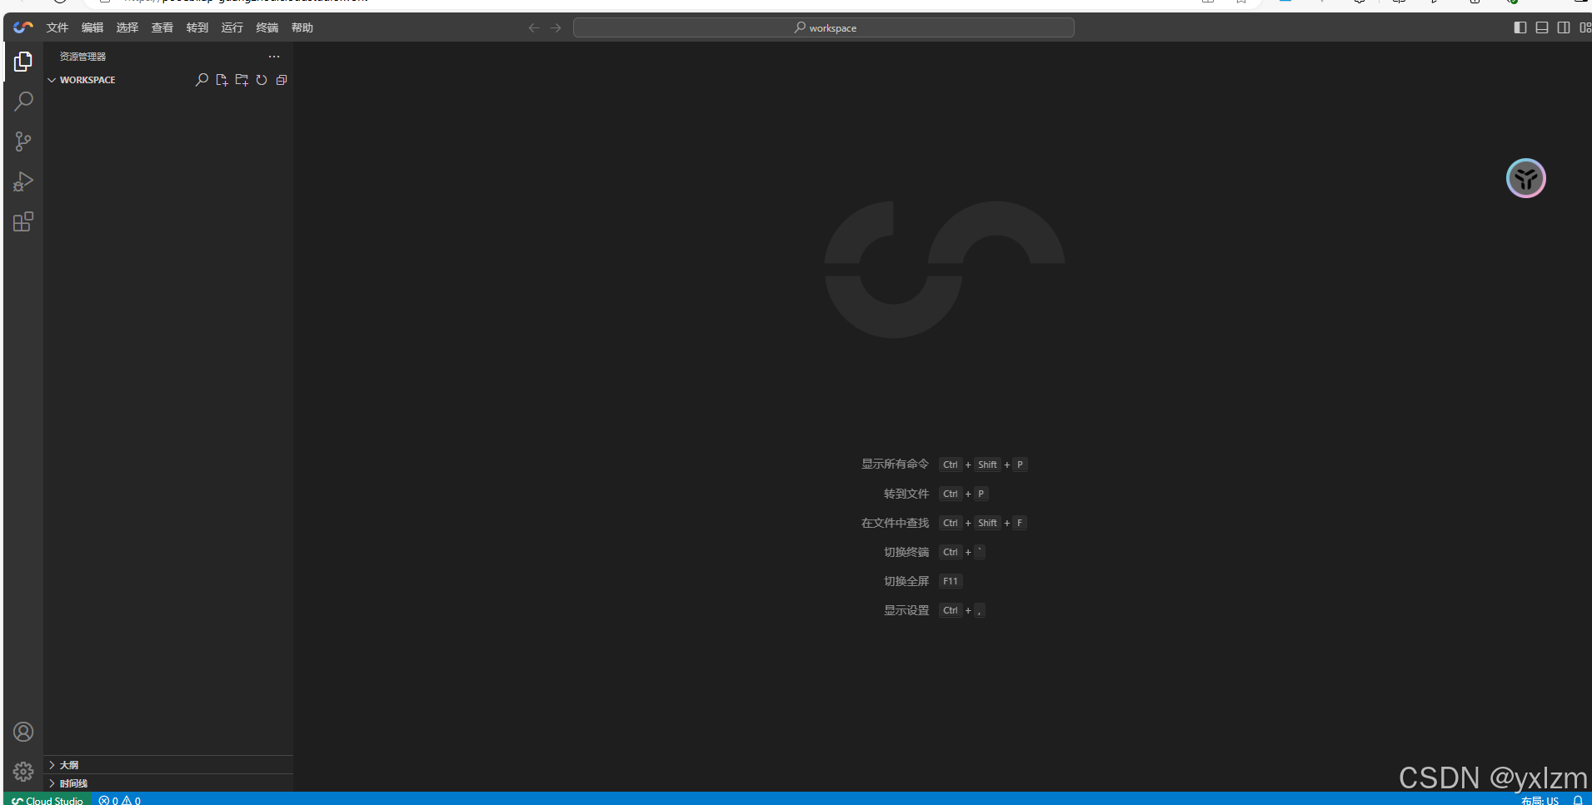This screenshot has height=805, width=1592.
Task: Open the 选择 menu
Action: point(127,27)
